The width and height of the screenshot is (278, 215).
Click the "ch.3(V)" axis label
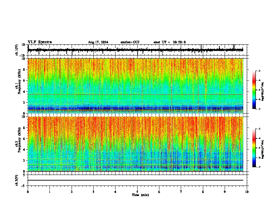[17, 181]
